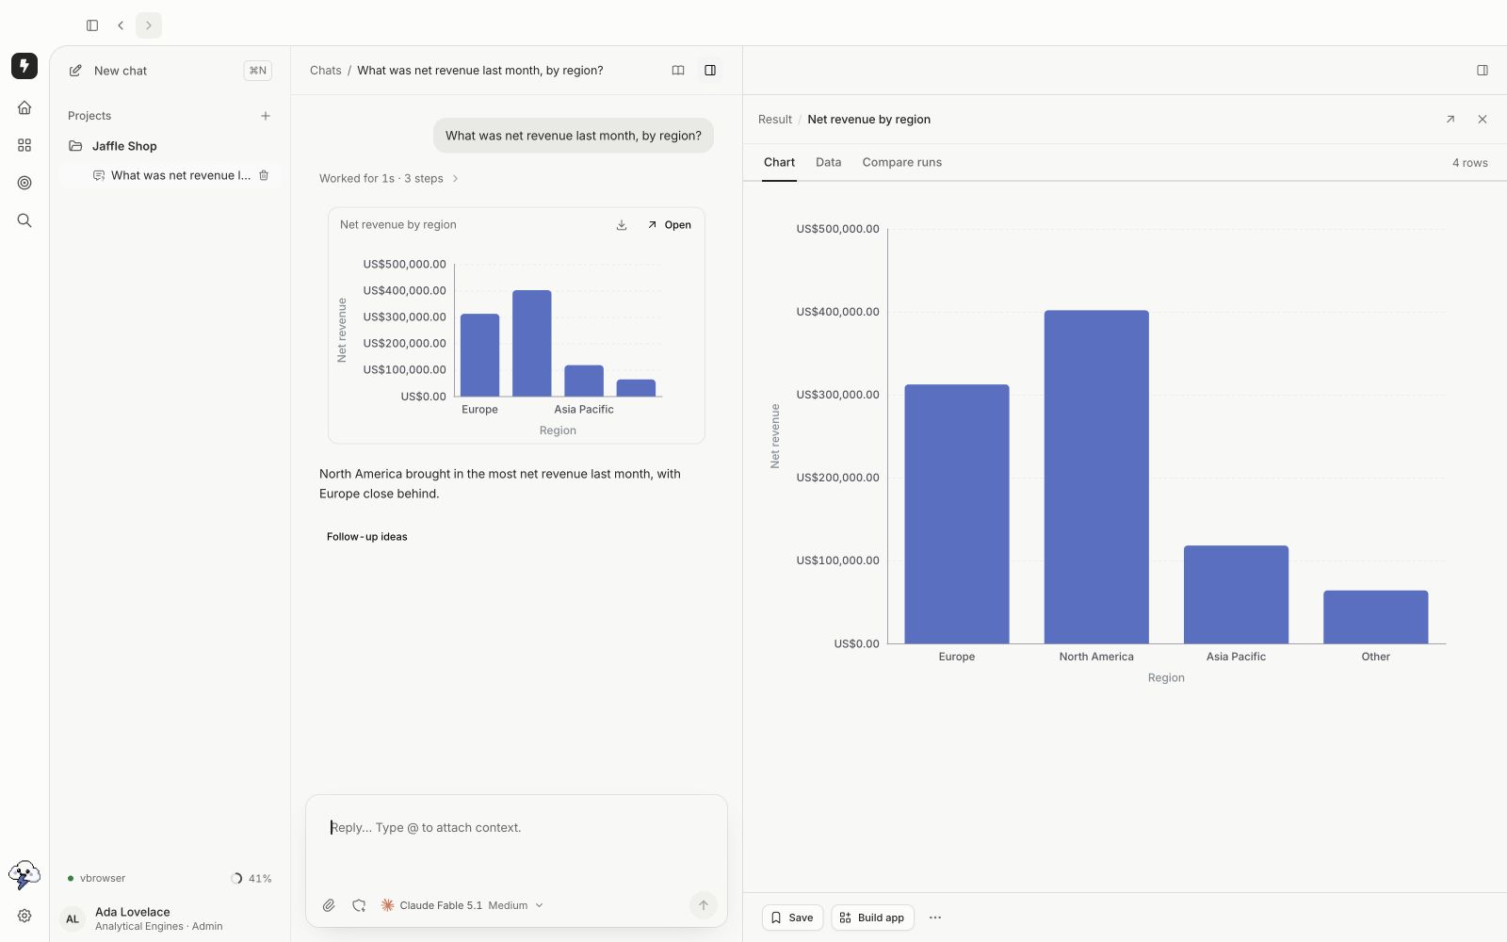The width and height of the screenshot is (1507, 942).
Task: Click the Build app button
Action: [872, 918]
